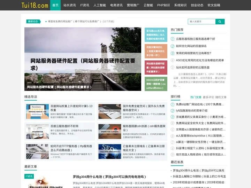Open the 哪里有免费的网站推广 news ticker link
Screen dimensions: 251x188
[81, 22]
